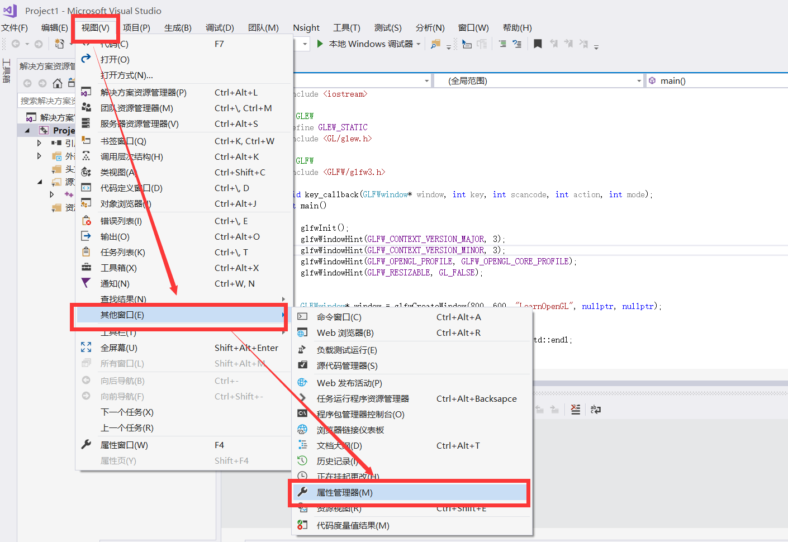Click the 历史记录 icon

302,460
